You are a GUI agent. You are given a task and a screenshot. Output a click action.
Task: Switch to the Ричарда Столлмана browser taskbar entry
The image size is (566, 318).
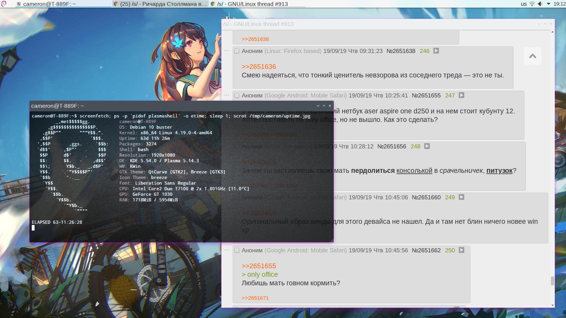coord(160,4)
